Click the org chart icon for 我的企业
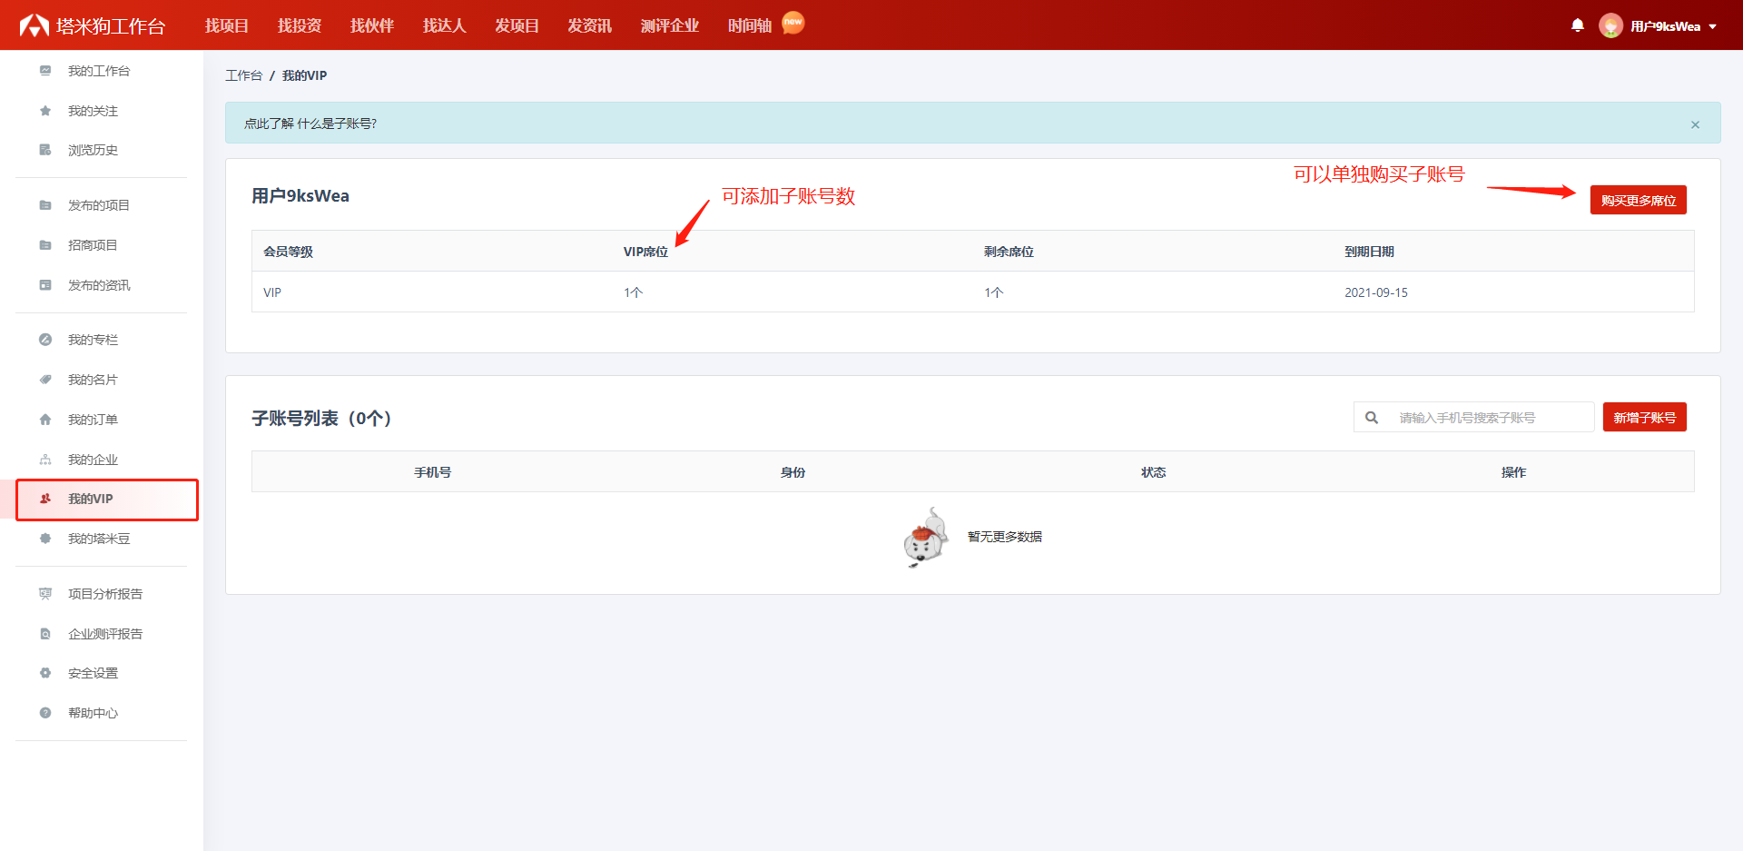 45,460
